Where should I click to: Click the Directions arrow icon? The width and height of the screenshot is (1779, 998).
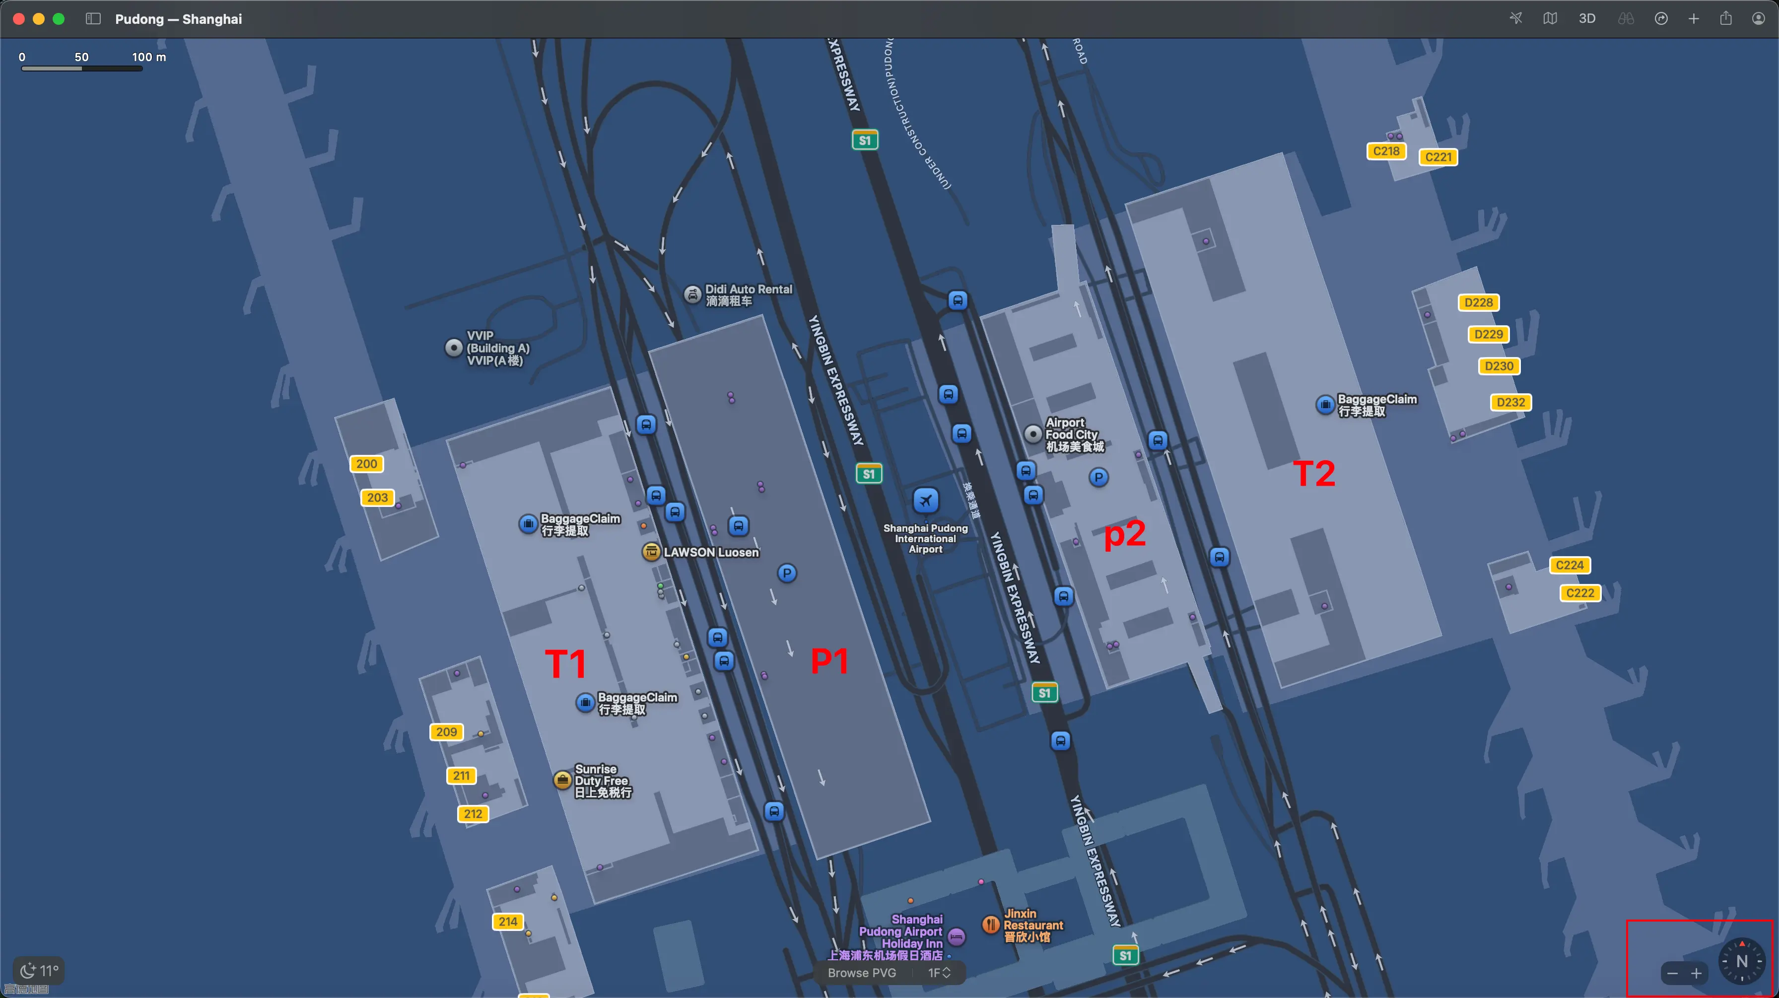click(1661, 19)
